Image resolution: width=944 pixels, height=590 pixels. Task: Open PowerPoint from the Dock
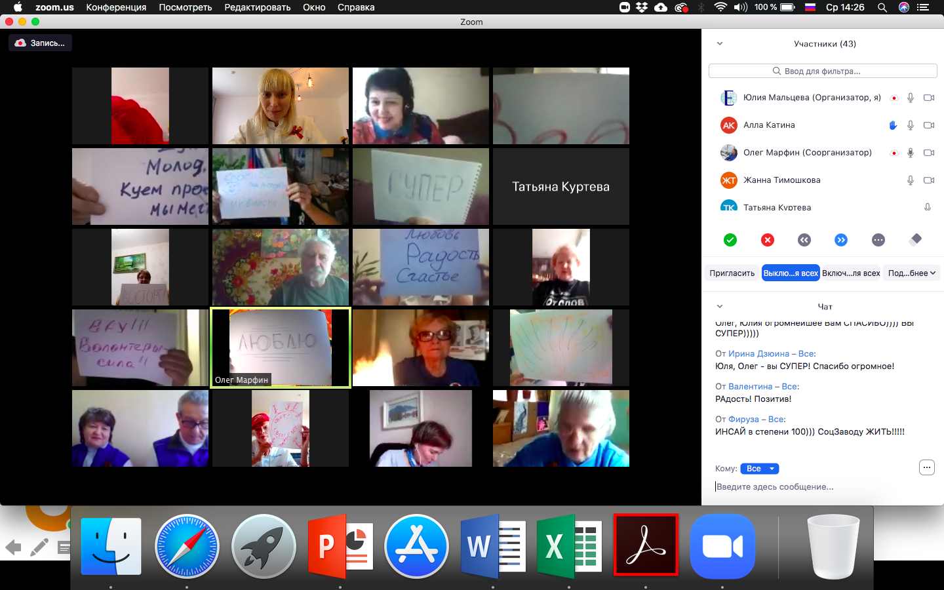click(x=340, y=547)
